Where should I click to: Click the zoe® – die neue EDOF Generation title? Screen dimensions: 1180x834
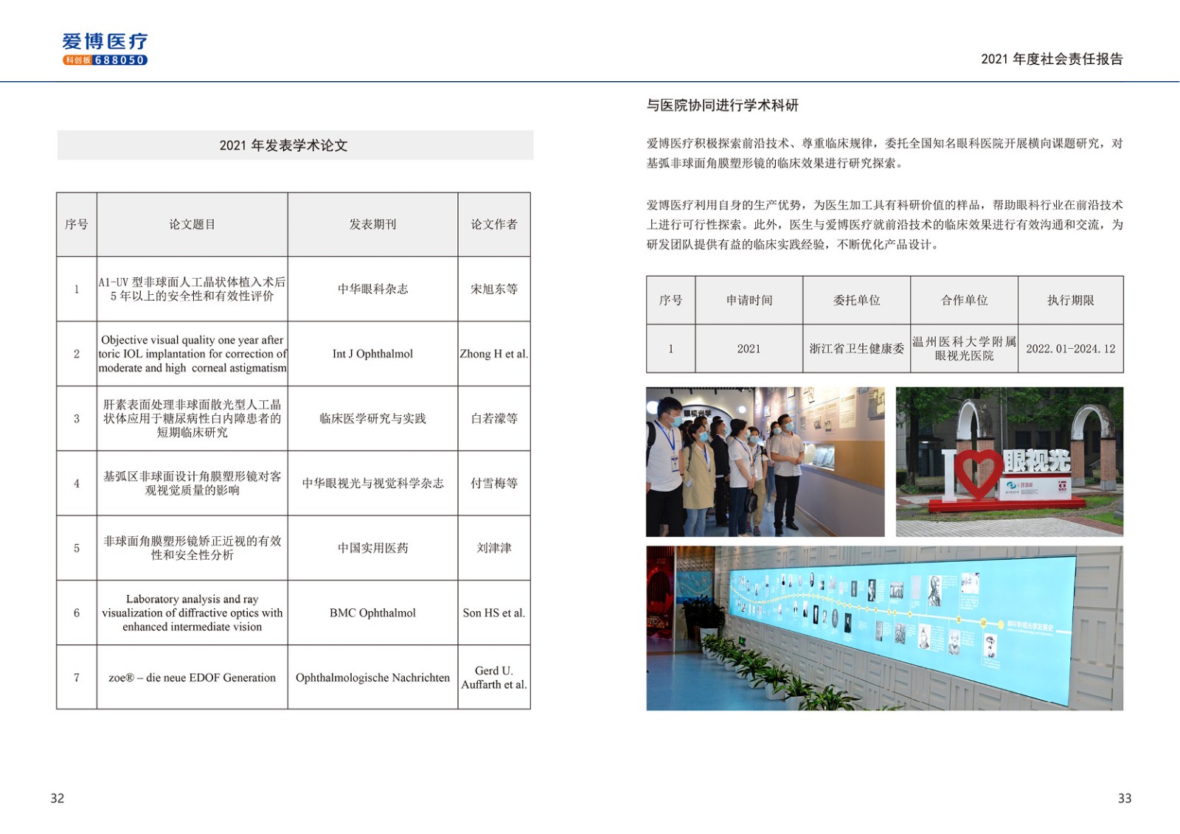(192, 678)
